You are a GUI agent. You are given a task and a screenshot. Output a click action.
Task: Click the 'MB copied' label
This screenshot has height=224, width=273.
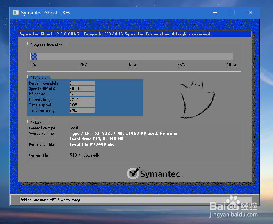pyautogui.click(x=37, y=94)
